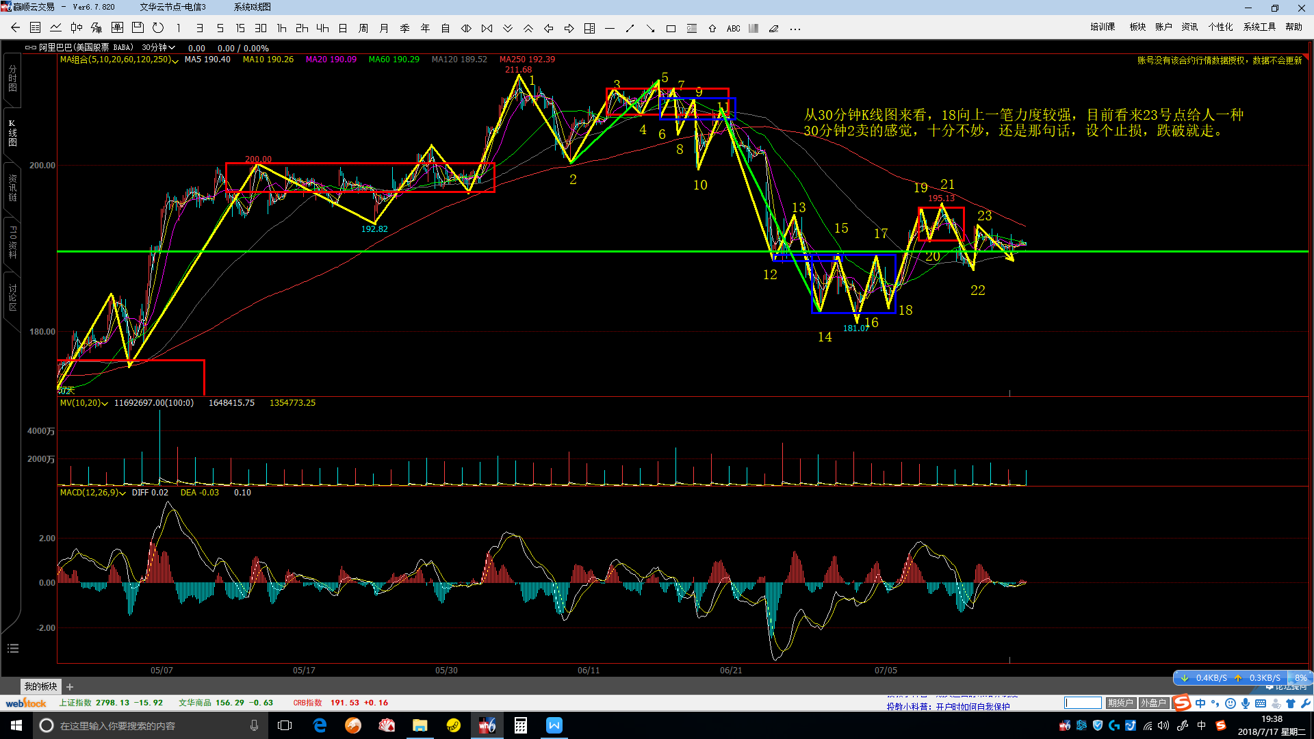1314x739 pixels.
Task: Switch to 分时图 side tab
Action: pyautogui.click(x=12, y=79)
